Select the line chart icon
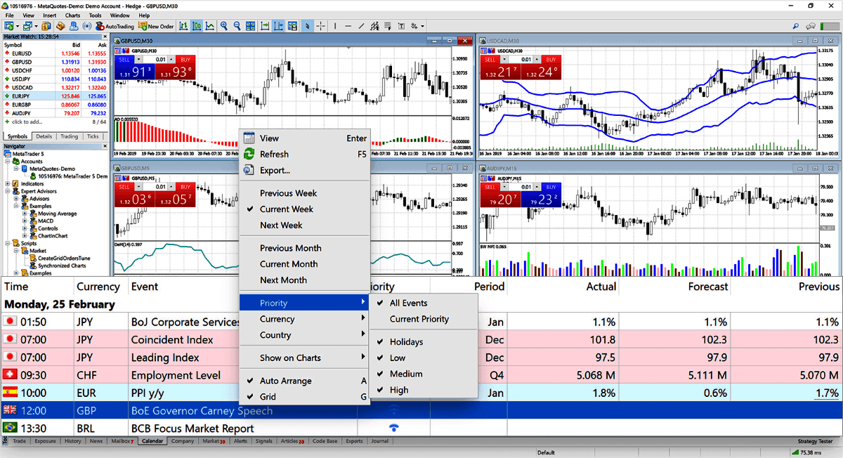Image resolution: width=843 pixels, height=458 pixels. [x=209, y=26]
